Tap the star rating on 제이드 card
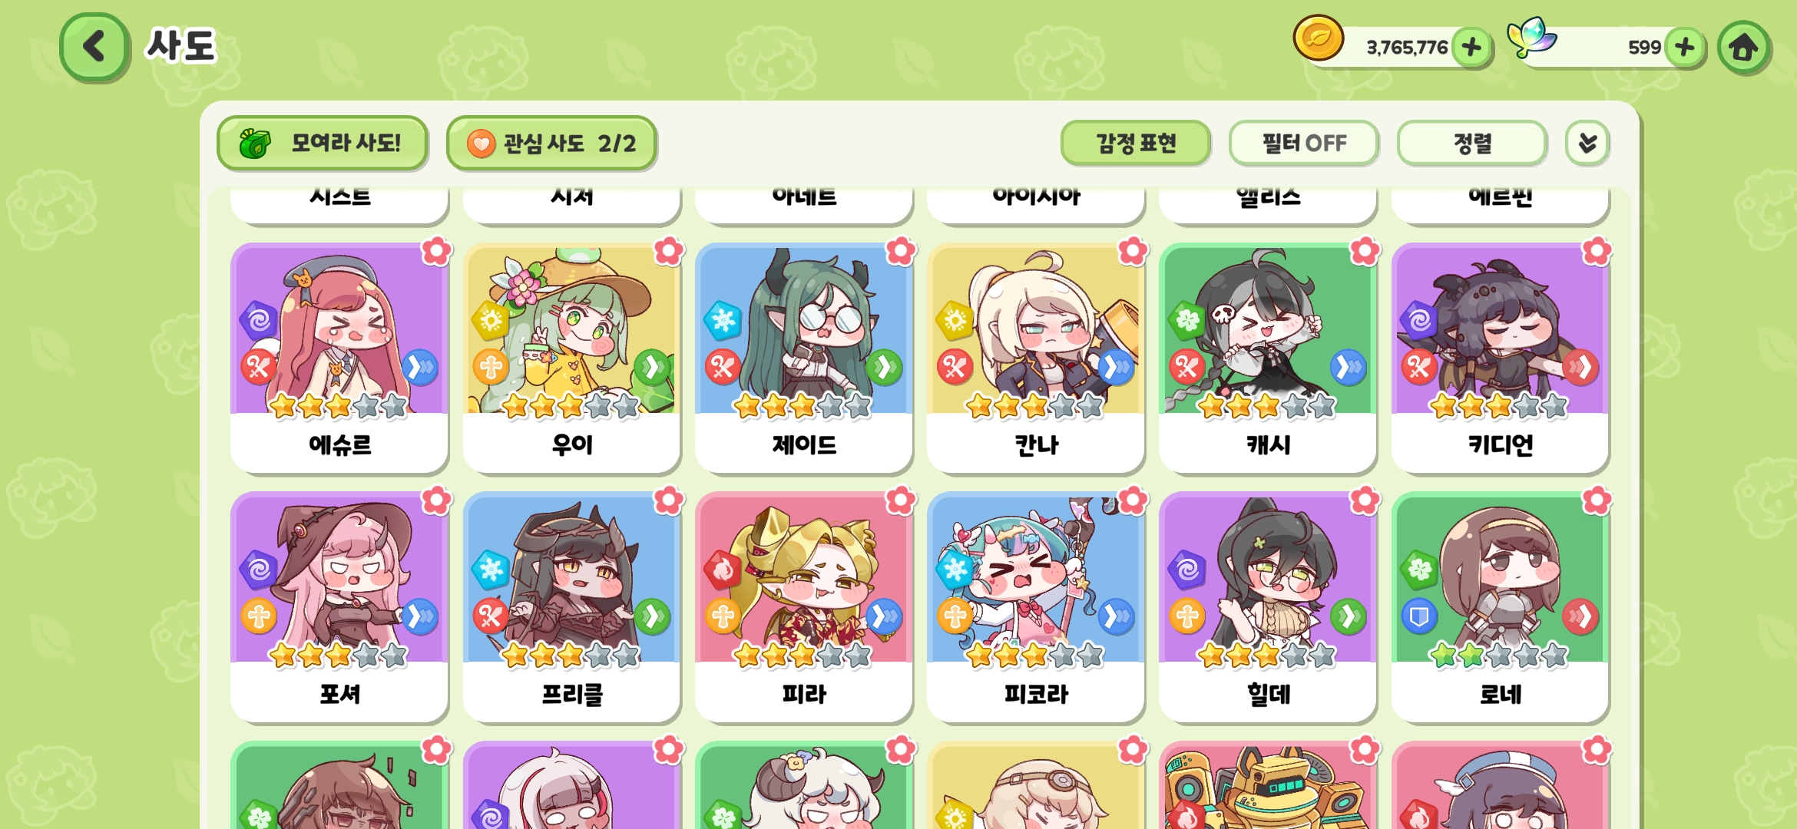Viewport: 1797px width, 829px height. point(803,405)
